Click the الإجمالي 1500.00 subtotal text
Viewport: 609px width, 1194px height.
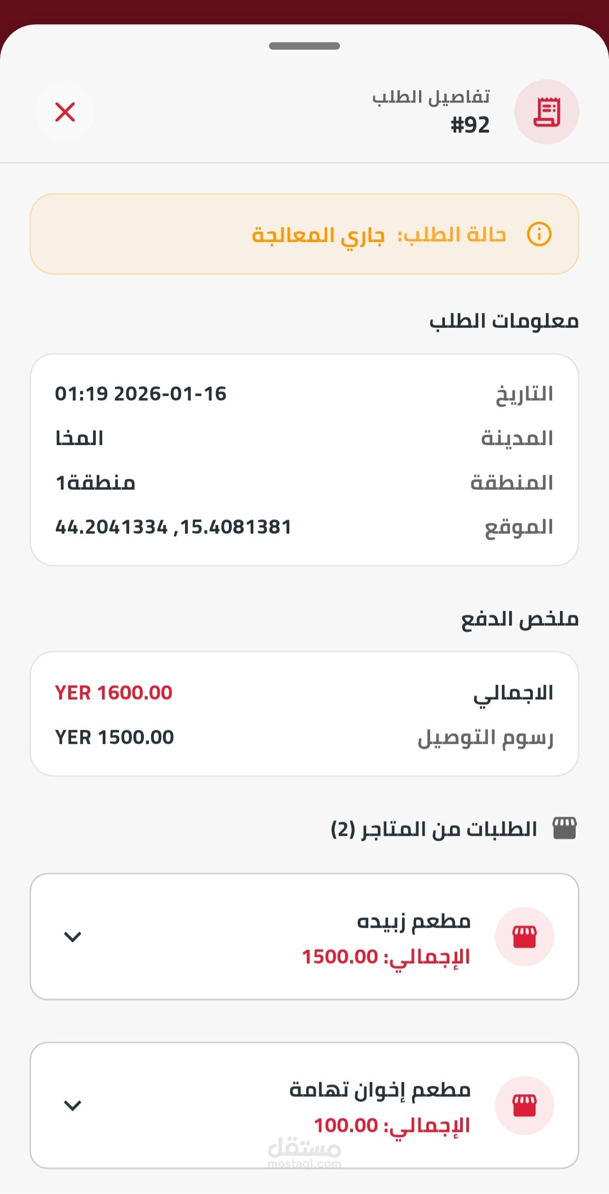point(386,957)
